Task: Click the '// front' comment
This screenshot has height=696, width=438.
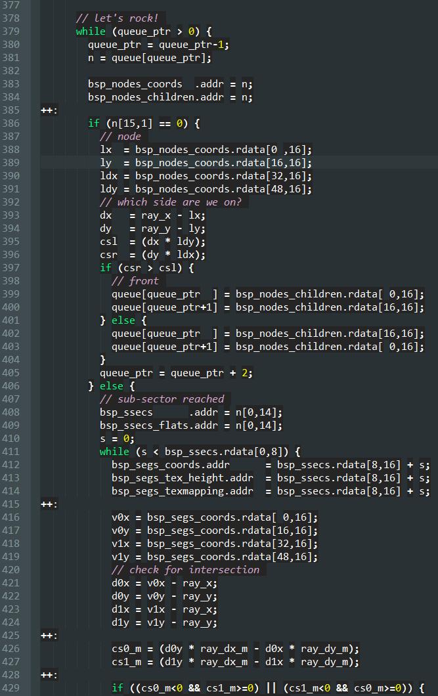Action: [135, 281]
